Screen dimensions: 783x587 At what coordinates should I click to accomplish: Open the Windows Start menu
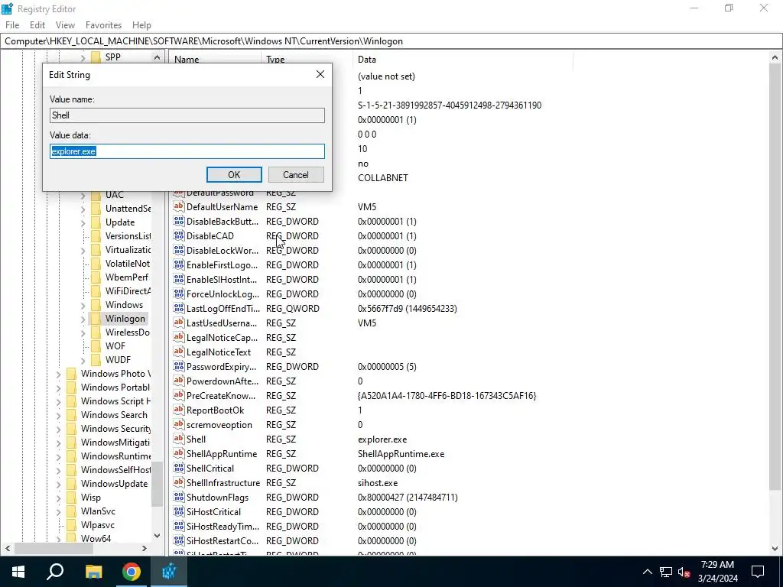18,572
